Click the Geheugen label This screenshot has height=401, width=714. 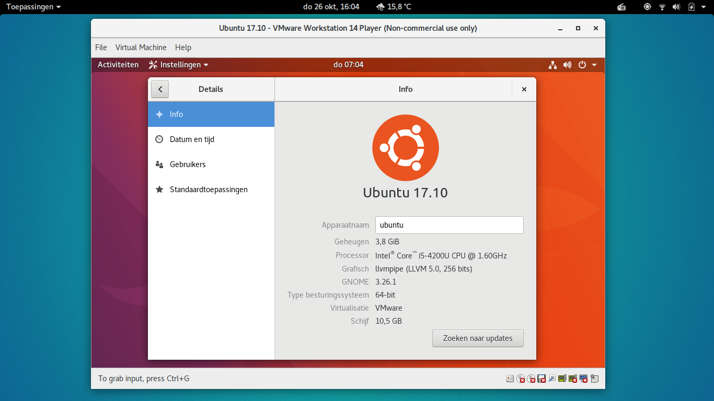[x=352, y=242]
